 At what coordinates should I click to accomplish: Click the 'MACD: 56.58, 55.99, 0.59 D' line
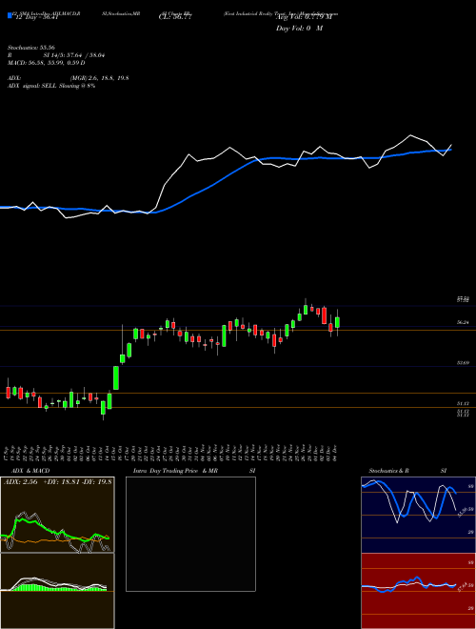click(x=47, y=63)
